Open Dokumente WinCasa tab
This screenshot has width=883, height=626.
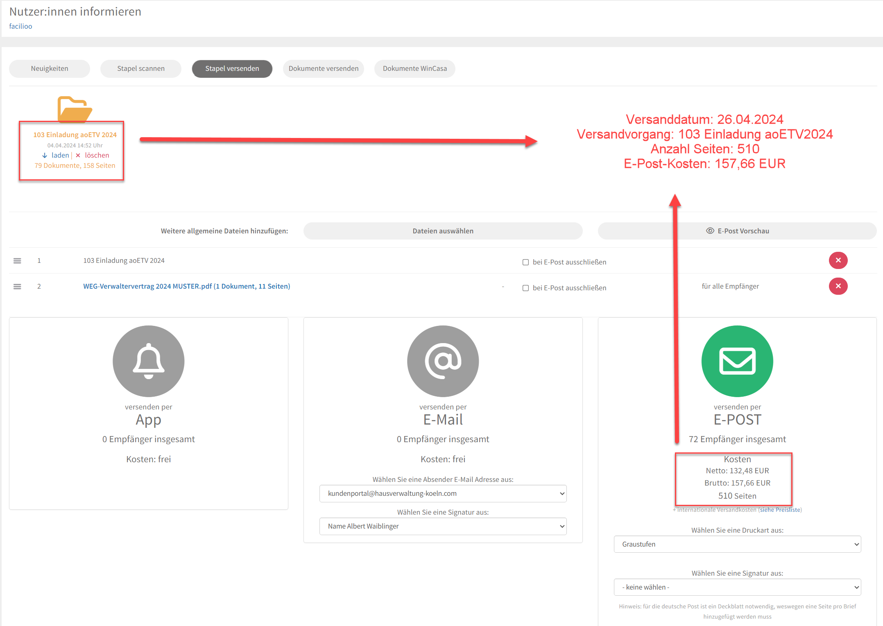(x=414, y=69)
